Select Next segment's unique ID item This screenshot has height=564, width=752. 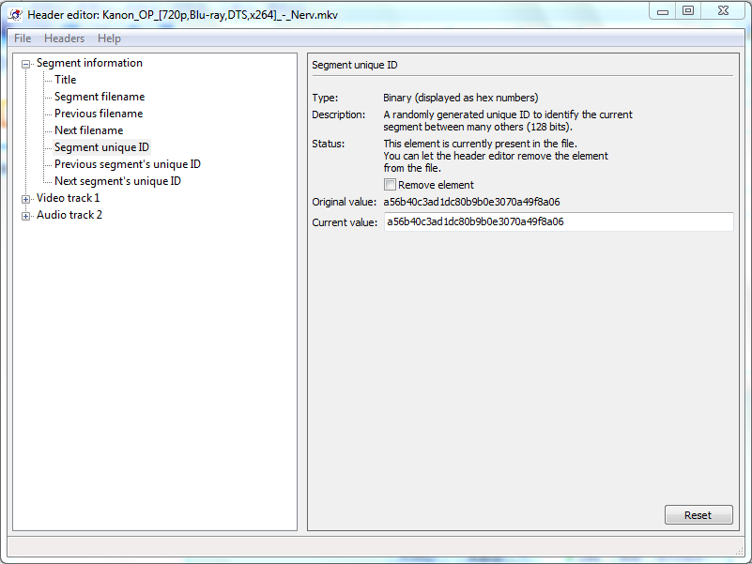pos(117,181)
